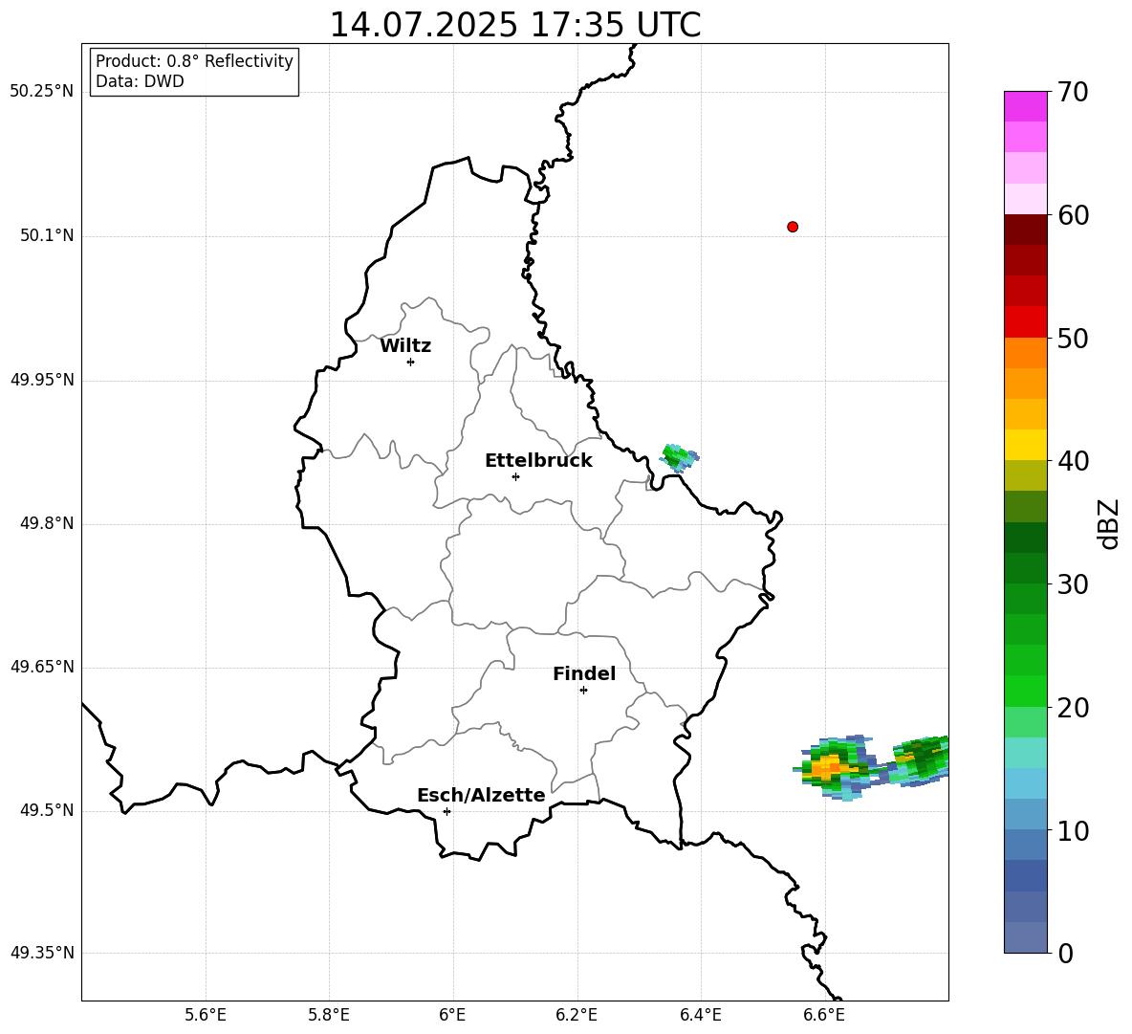1132x1034 pixels.
Task: Select the Wiltz city label
Action: click(405, 346)
